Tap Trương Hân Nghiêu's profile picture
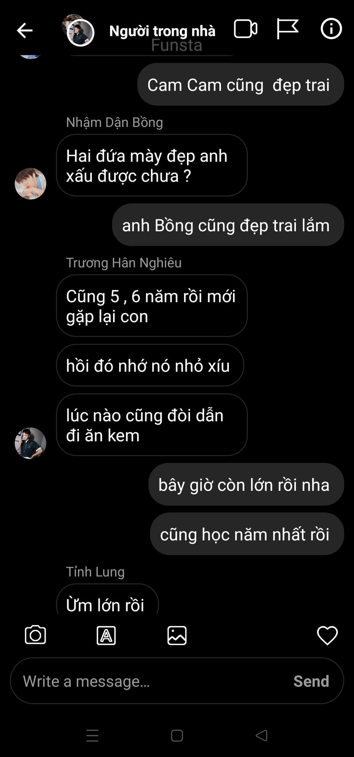The height and width of the screenshot is (757, 354). tap(30, 443)
